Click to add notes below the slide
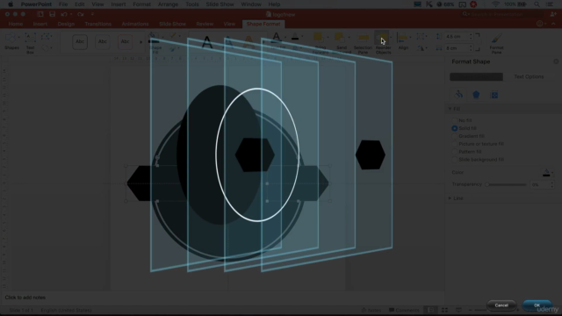This screenshot has width=562, height=316. (x=25, y=298)
